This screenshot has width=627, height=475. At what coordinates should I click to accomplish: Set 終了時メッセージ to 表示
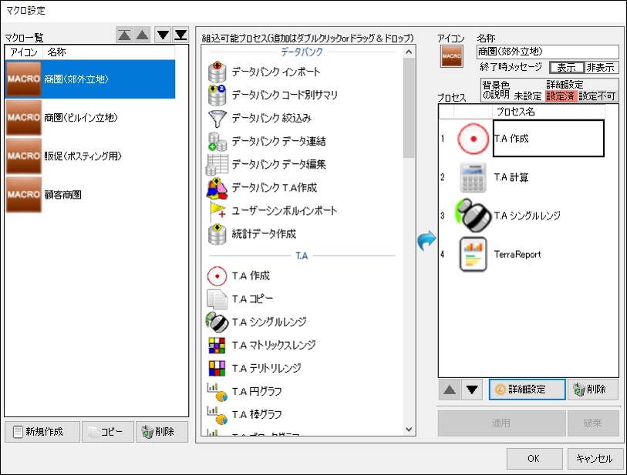coord(567,68)
